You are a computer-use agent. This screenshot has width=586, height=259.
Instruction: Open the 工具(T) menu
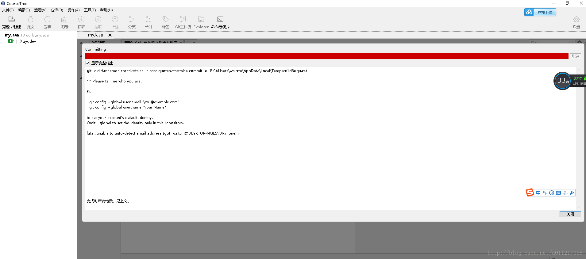(x=90, y=10)
